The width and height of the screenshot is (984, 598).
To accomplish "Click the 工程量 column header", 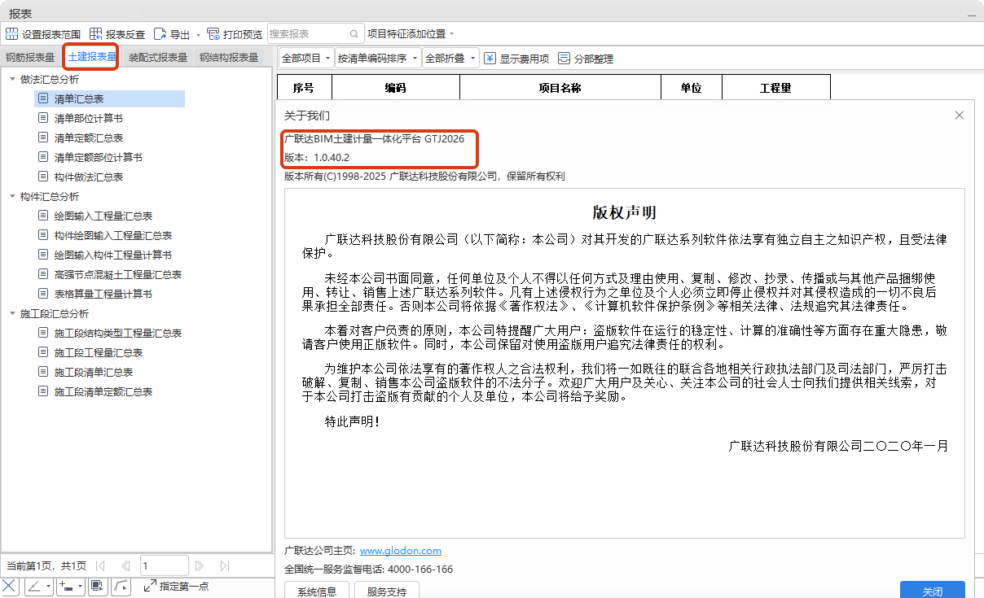I will [x=775, y=87].
